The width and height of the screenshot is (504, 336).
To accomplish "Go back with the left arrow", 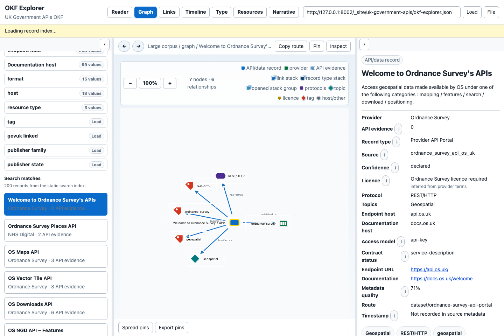I will [x=124, y=46].
